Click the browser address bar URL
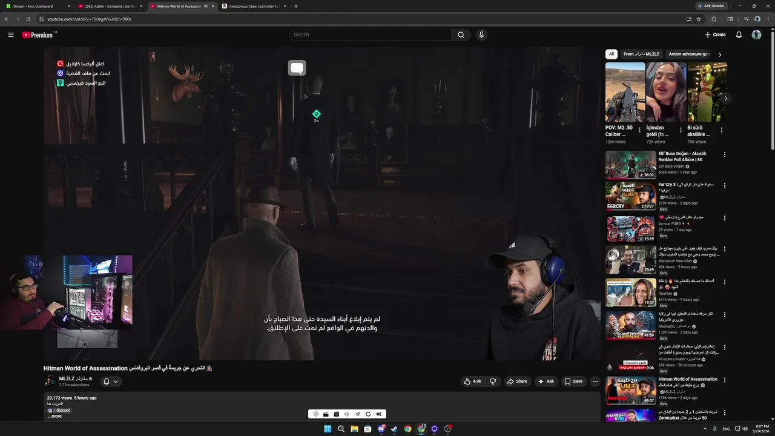Viewport: 775px width, 436px height. pos(89,19)
